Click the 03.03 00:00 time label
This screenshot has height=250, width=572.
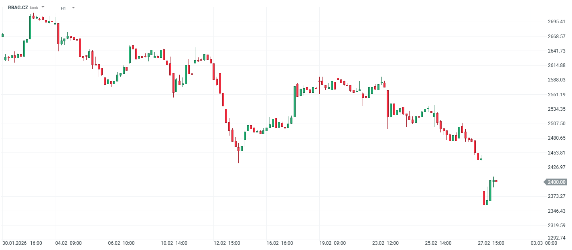click(x=544, y=243)
